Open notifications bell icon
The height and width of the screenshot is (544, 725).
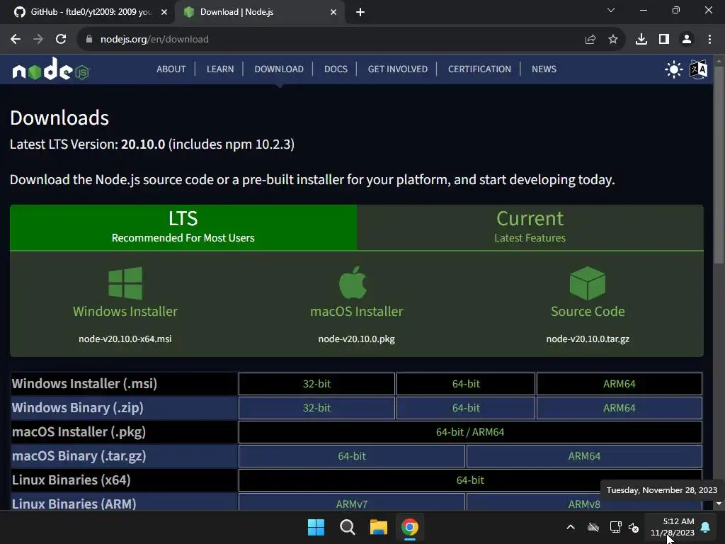pos(706,527)
